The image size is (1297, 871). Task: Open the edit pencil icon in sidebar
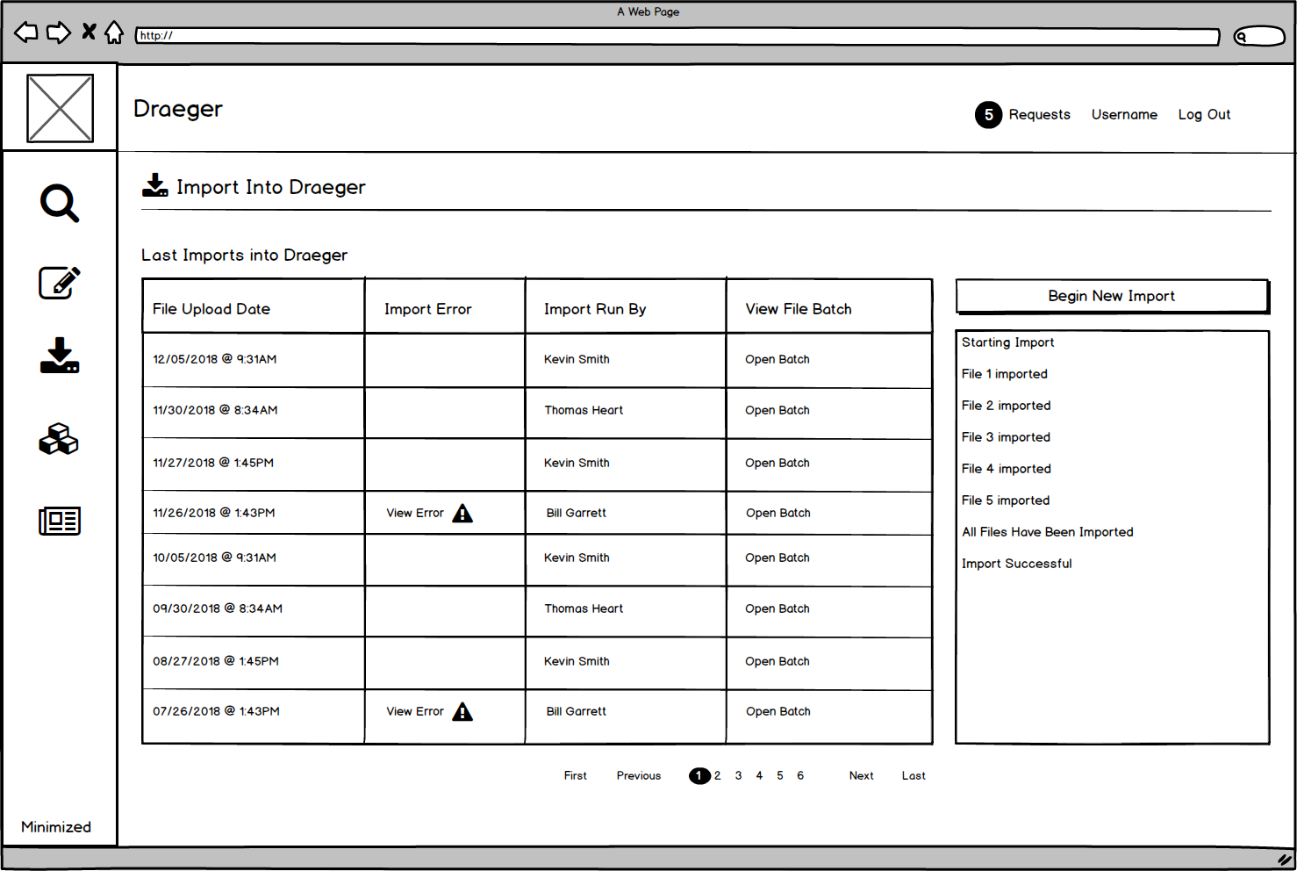(x=60, y=283)
